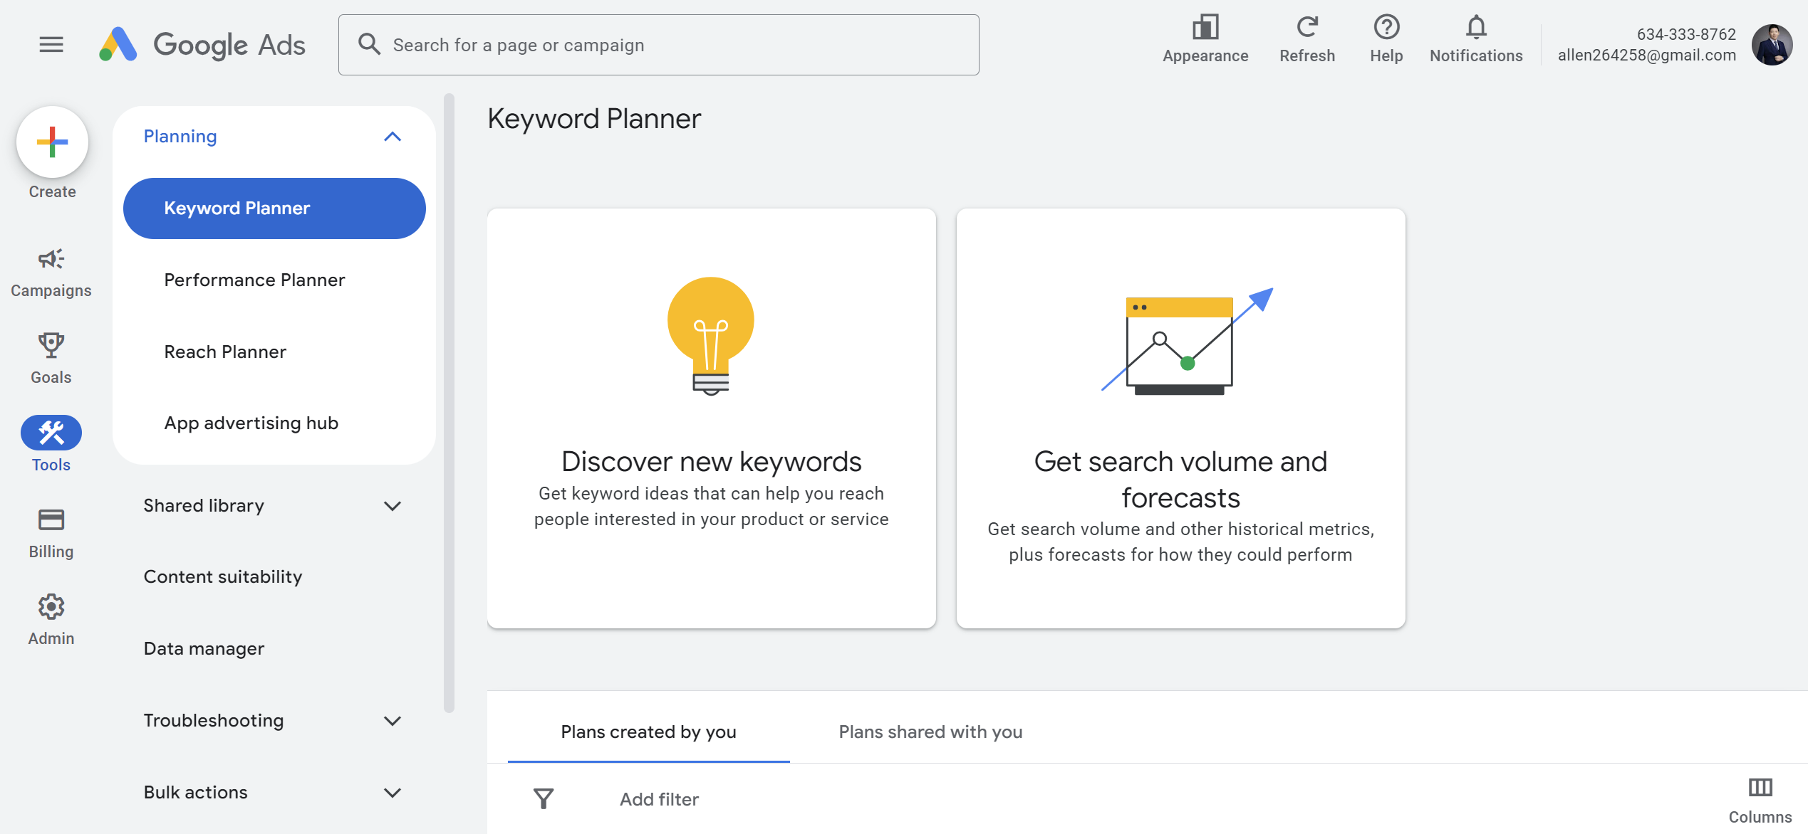Image resolution: width=1808 pixels, height=834 pixels.
Task: Expand the Troubleshooting section
Action: pos(274,721)
